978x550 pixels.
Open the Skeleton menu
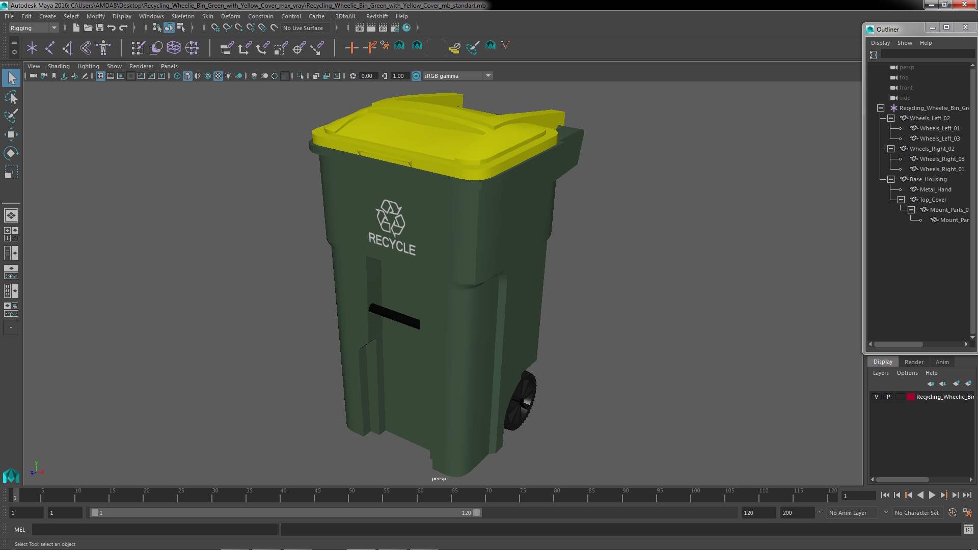coord(182,16)
